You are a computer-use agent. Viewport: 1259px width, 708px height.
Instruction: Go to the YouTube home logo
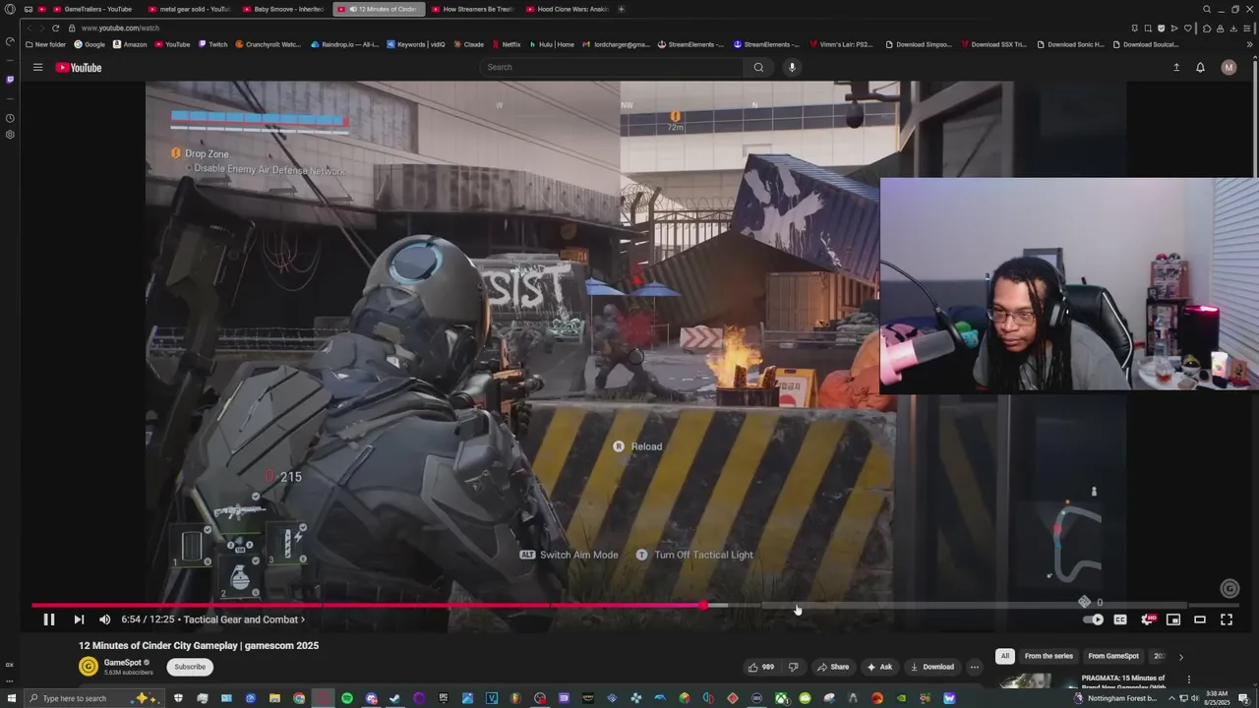(x=79, y=67)
